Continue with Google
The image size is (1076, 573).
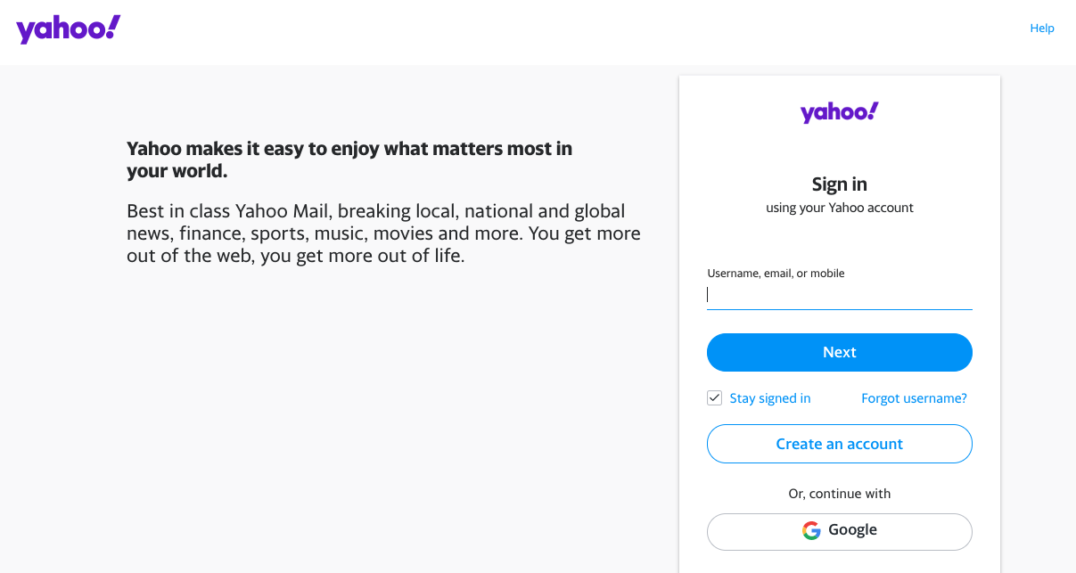pyautogui.click(x=839, y=530)
